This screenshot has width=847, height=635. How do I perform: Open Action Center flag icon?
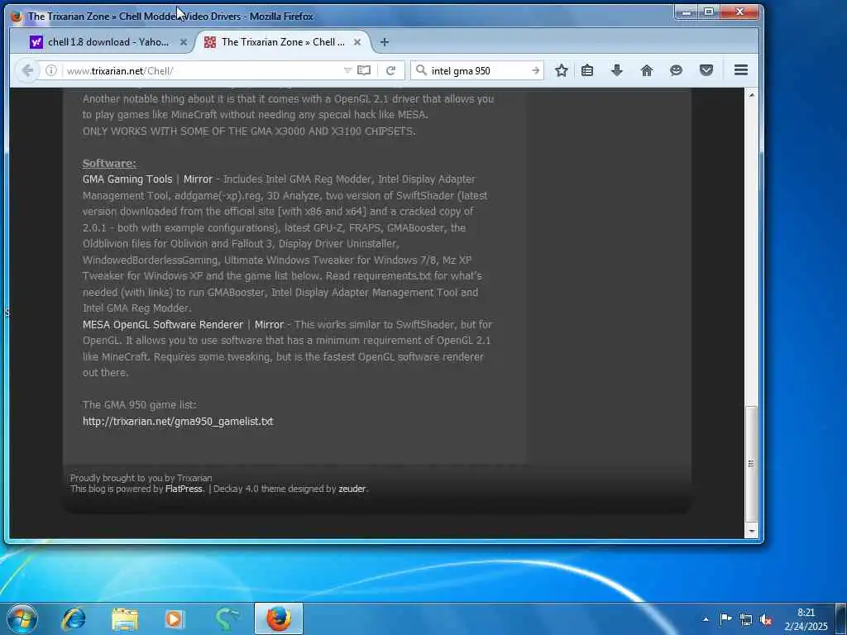(726, 618)
